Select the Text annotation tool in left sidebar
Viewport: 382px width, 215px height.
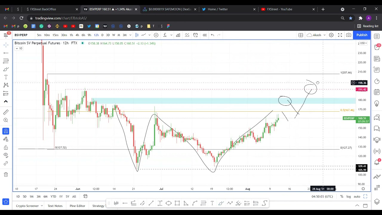[6, 77]
